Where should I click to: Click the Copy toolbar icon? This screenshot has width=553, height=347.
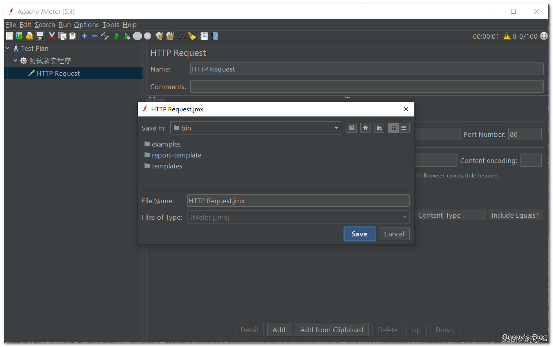coord(62,36)
